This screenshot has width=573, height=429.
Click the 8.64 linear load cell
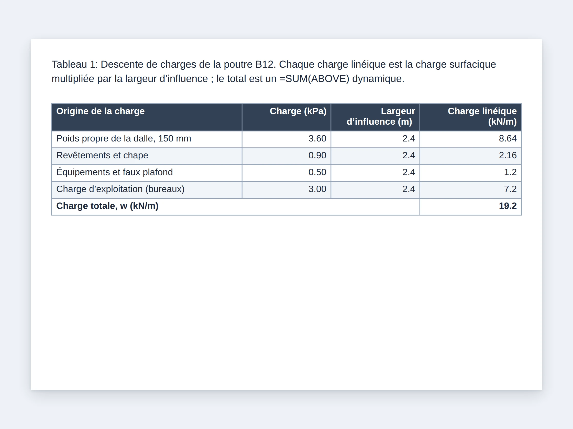pyautogui.click(x=470, y=139)
